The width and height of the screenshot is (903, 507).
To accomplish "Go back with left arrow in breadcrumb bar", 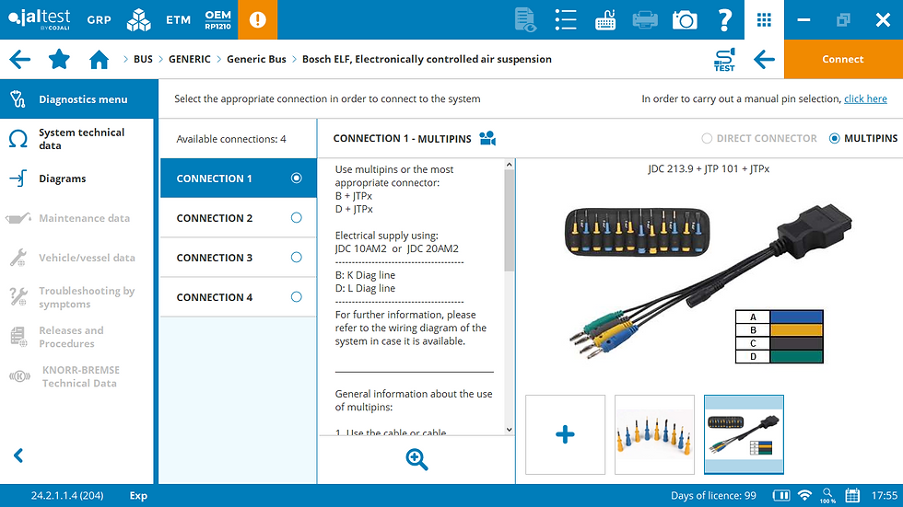I will coord(19,59).
